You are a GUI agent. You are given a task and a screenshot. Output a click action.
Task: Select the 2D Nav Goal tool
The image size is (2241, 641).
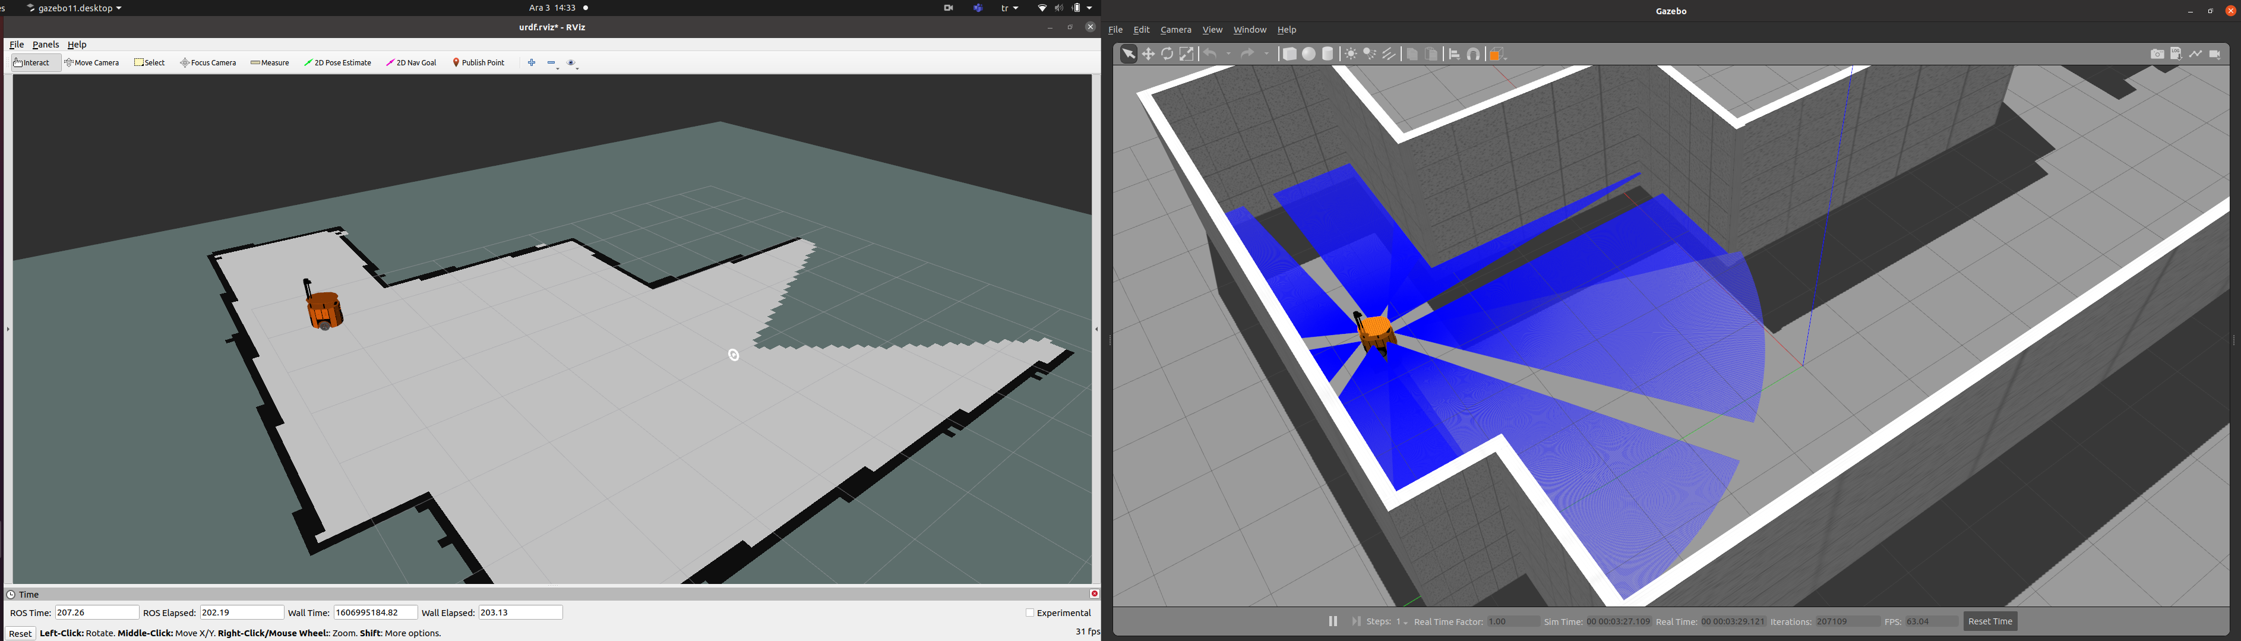(x=412, y=62)
